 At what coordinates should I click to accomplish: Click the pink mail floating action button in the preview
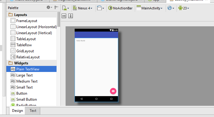click(113, 91)
